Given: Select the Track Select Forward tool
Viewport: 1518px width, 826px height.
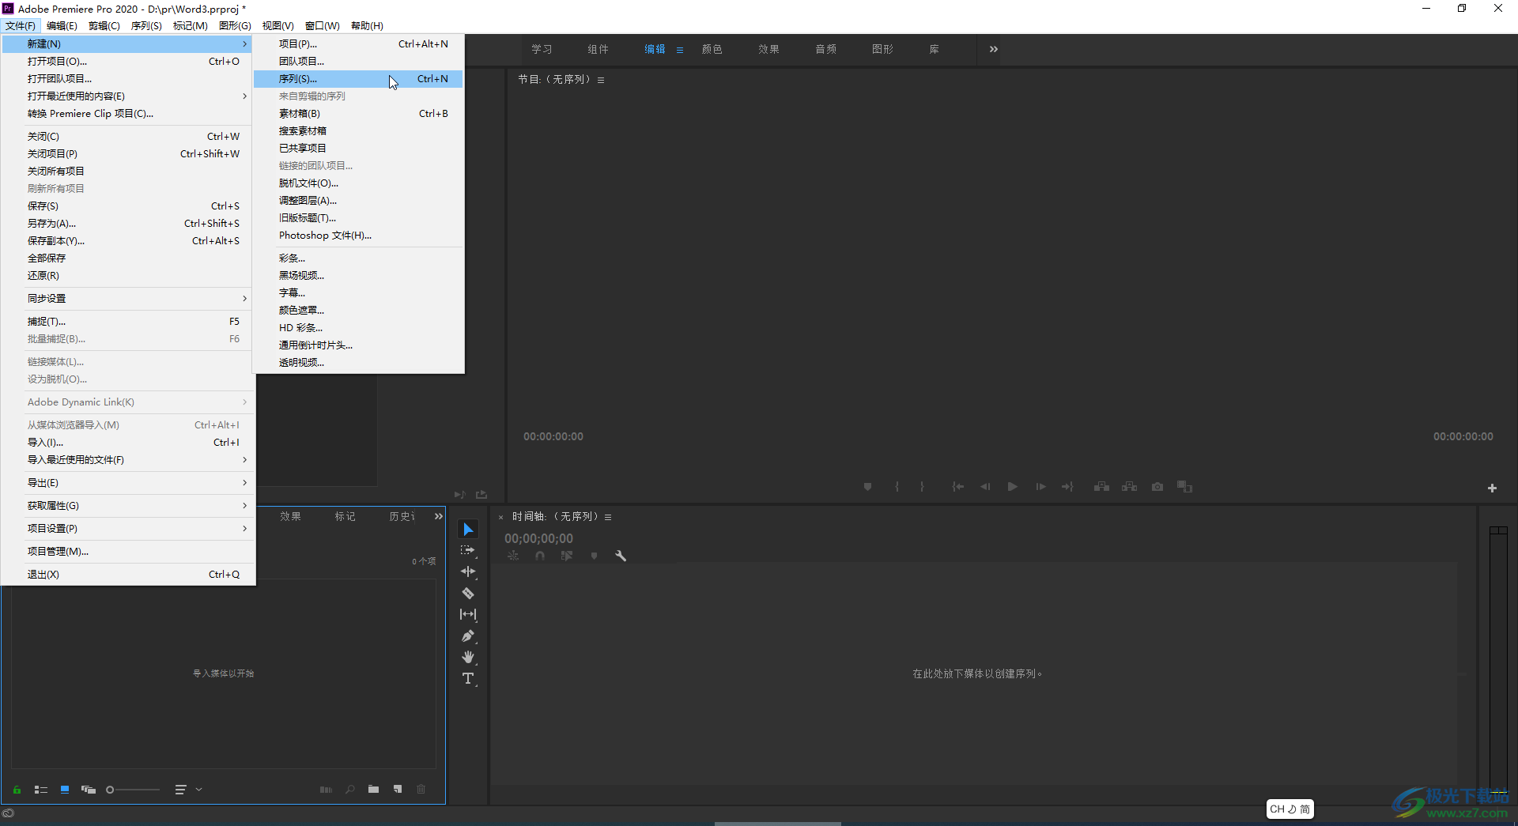Looking at the screenshot, I should tap(468, 550).
